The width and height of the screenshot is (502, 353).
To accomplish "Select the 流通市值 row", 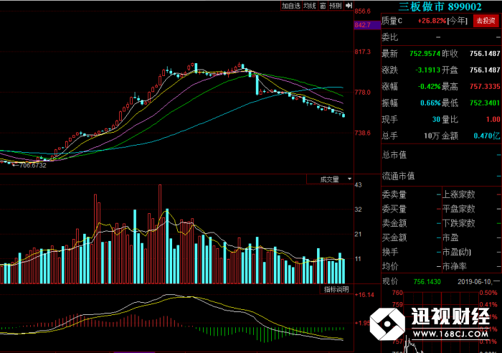I will (441, 176).
